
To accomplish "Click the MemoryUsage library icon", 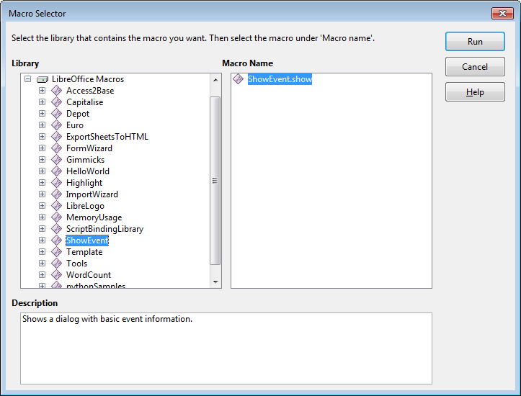I will (x=56, y=217).
